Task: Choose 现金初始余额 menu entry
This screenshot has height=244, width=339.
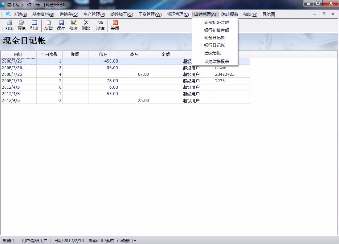Action: point(216,23)
